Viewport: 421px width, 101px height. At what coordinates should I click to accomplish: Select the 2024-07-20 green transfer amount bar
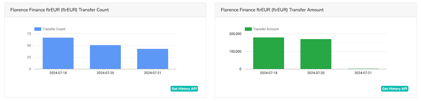click(316, 54)
